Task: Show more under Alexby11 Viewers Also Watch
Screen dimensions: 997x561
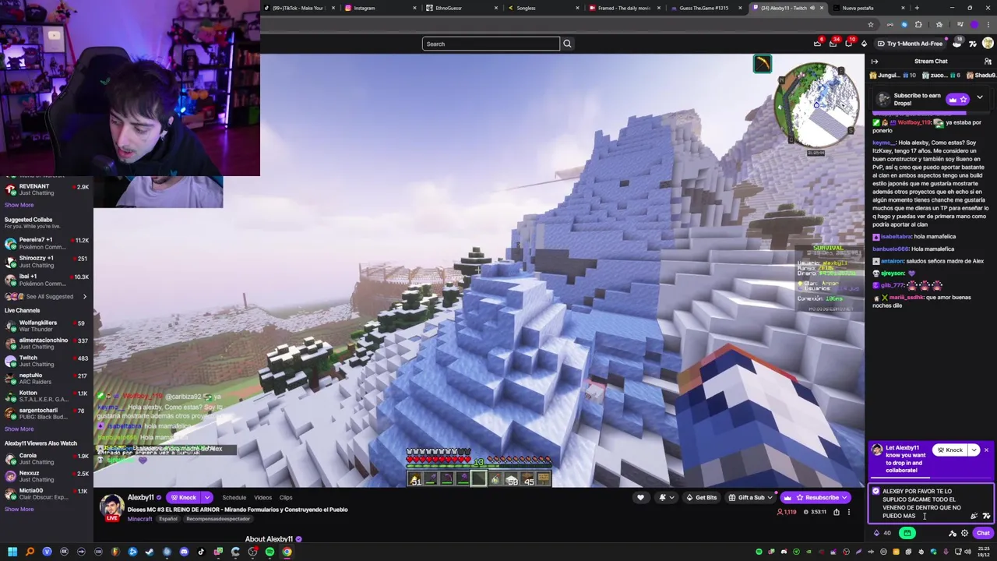Action: [19, 509]
